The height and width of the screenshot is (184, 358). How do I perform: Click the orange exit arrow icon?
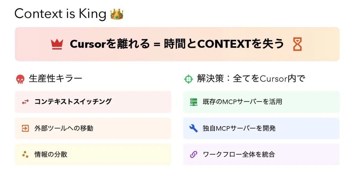(x=25, y=128)
